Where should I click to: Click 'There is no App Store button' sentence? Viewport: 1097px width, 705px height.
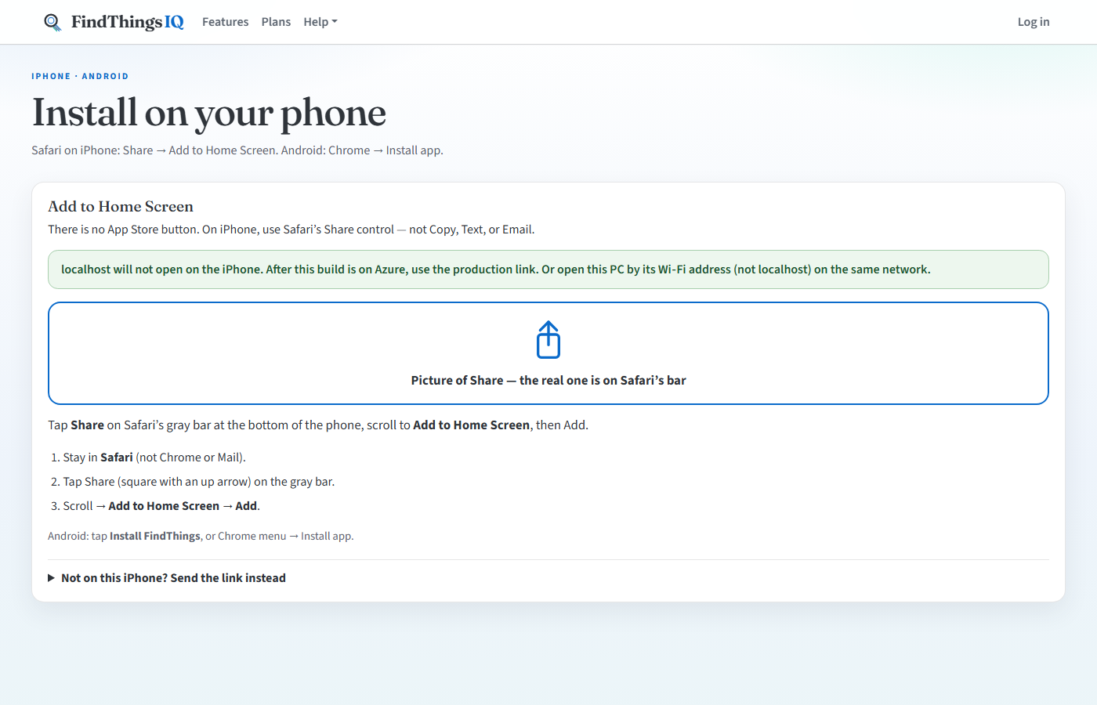click(291, 230)
